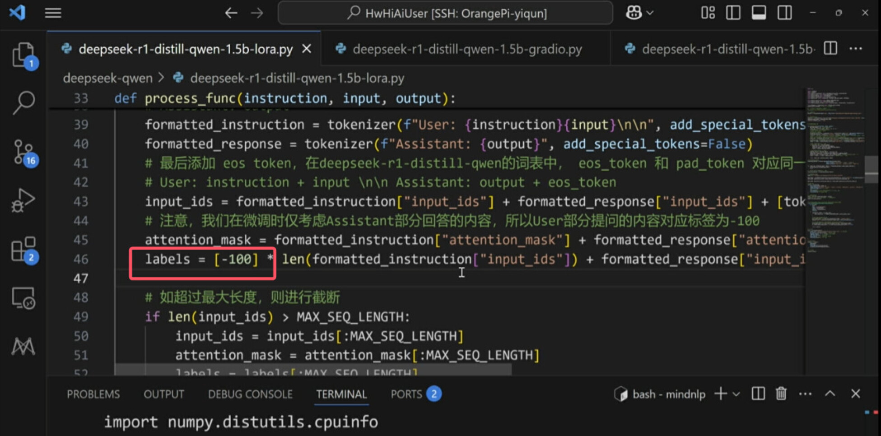
Task: Open the Copilot dropdown arrow
Action: [650, 13]
